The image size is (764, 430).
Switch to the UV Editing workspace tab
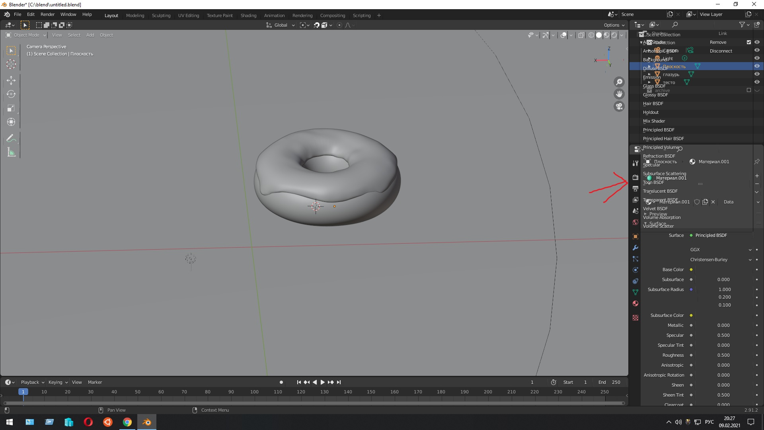pyautogui.click(x=189, y=16)
